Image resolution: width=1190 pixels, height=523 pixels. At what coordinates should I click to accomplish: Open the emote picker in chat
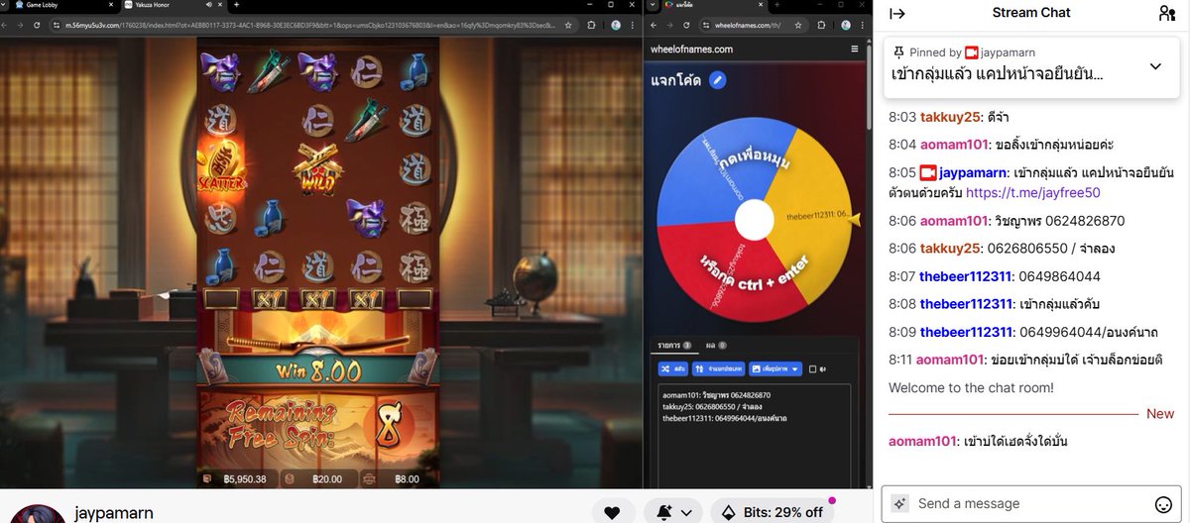point(1163,503)
